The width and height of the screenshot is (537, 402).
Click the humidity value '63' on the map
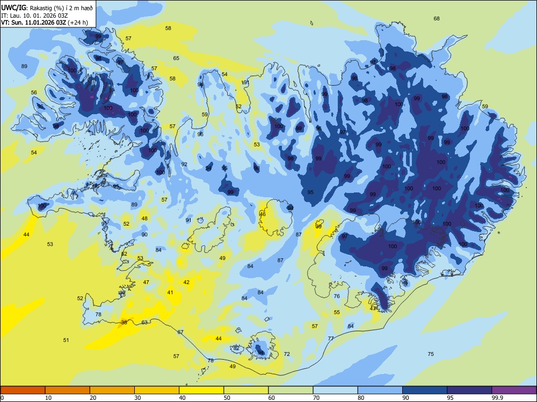[x=144, y=322]
